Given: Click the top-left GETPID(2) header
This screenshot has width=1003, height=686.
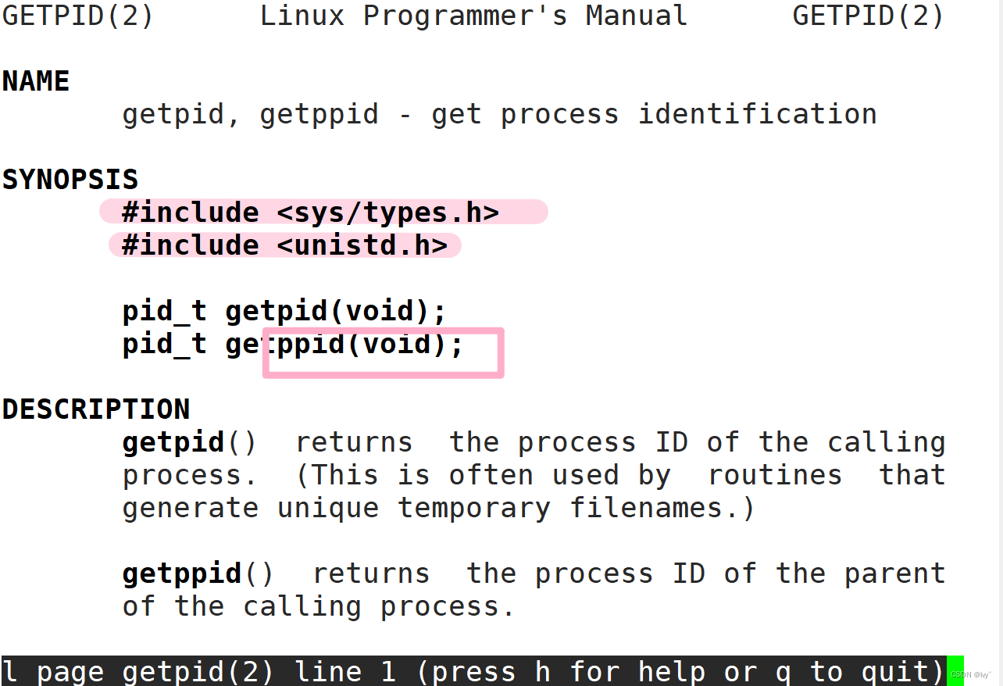Looking at the screenshot, I should point(78,16).
